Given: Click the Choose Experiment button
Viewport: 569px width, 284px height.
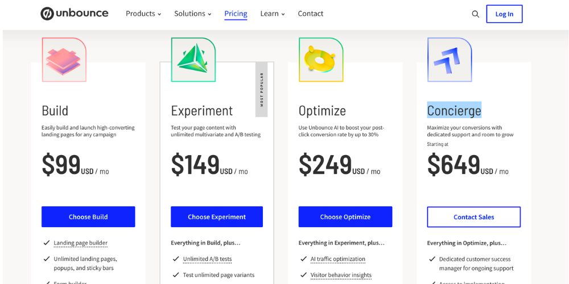Looking at the screenshot, I should [217, 217].
